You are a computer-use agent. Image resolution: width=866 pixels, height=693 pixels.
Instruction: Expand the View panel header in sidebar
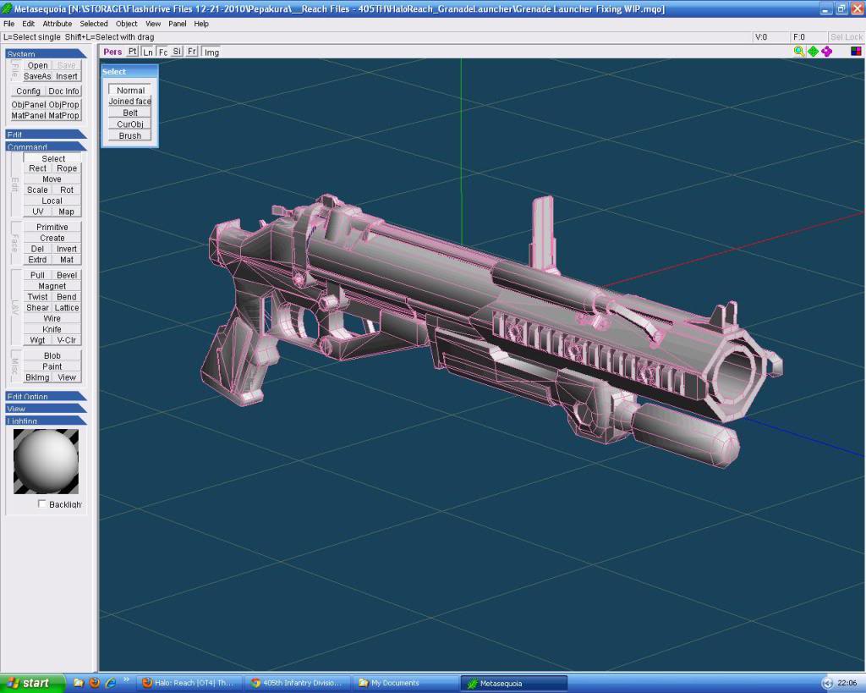click(x=46, y=409)
